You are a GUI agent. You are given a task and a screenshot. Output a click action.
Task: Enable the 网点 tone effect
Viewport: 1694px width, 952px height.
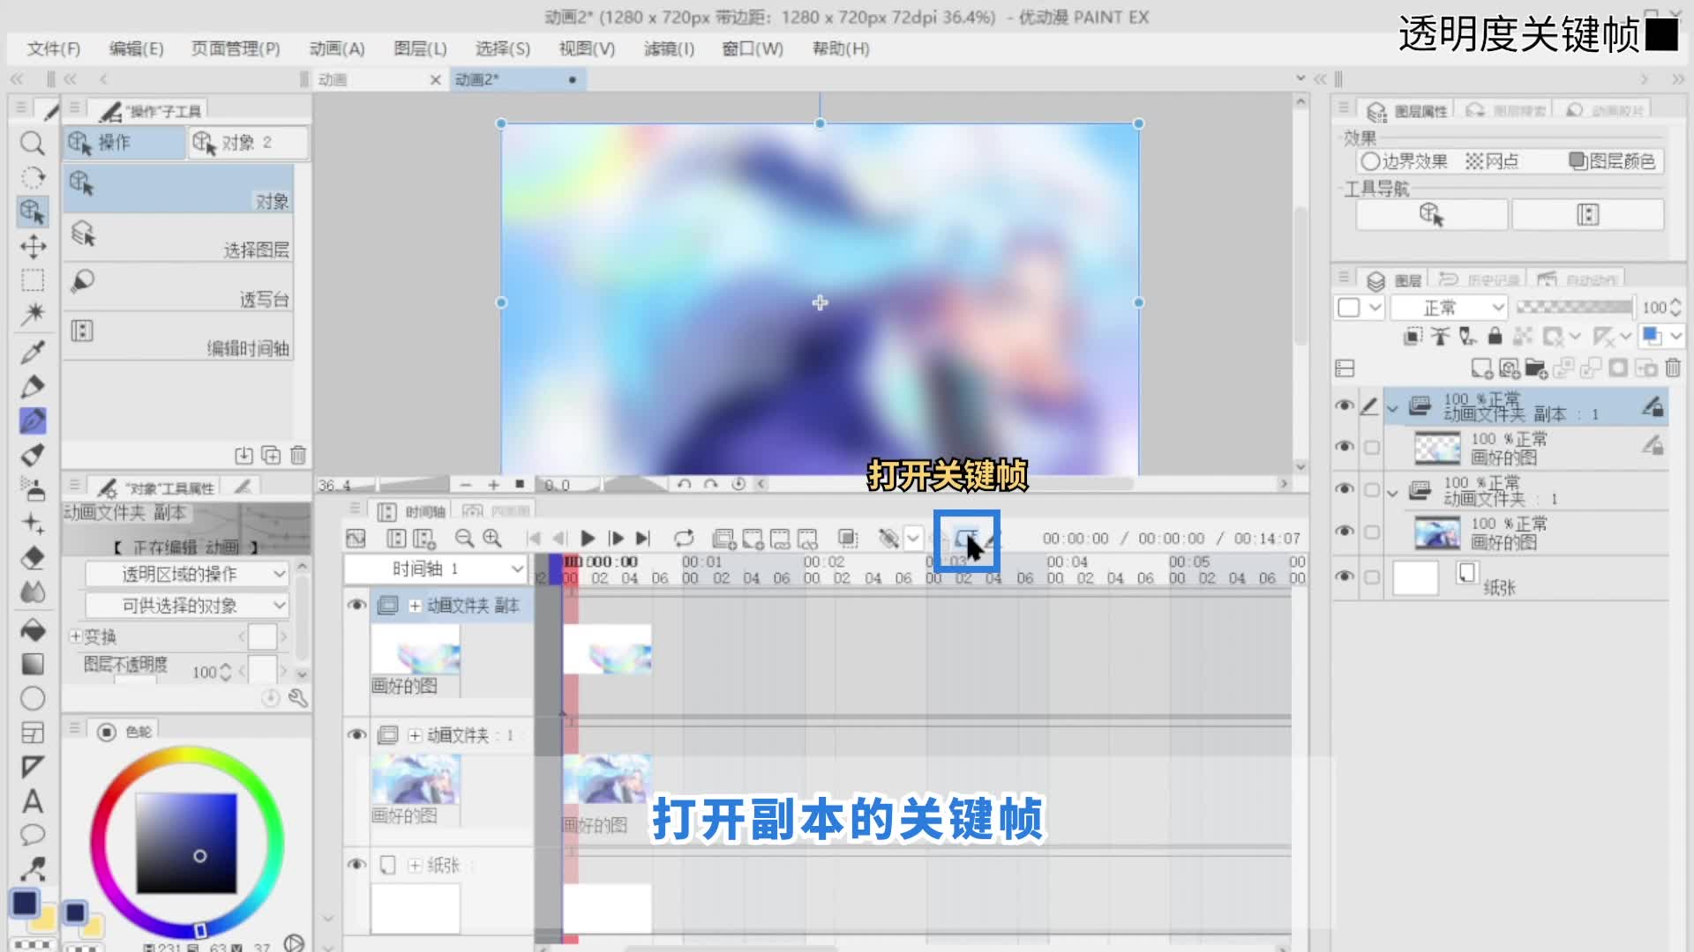pos(1492,161)
